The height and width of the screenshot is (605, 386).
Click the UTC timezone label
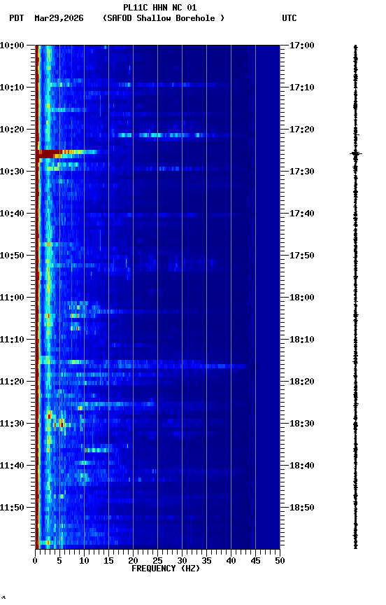(x=289, y=18)
